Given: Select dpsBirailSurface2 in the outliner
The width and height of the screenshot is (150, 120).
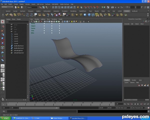Looking at the screenshot, I should pyautogui.click(x=19, y=48).
